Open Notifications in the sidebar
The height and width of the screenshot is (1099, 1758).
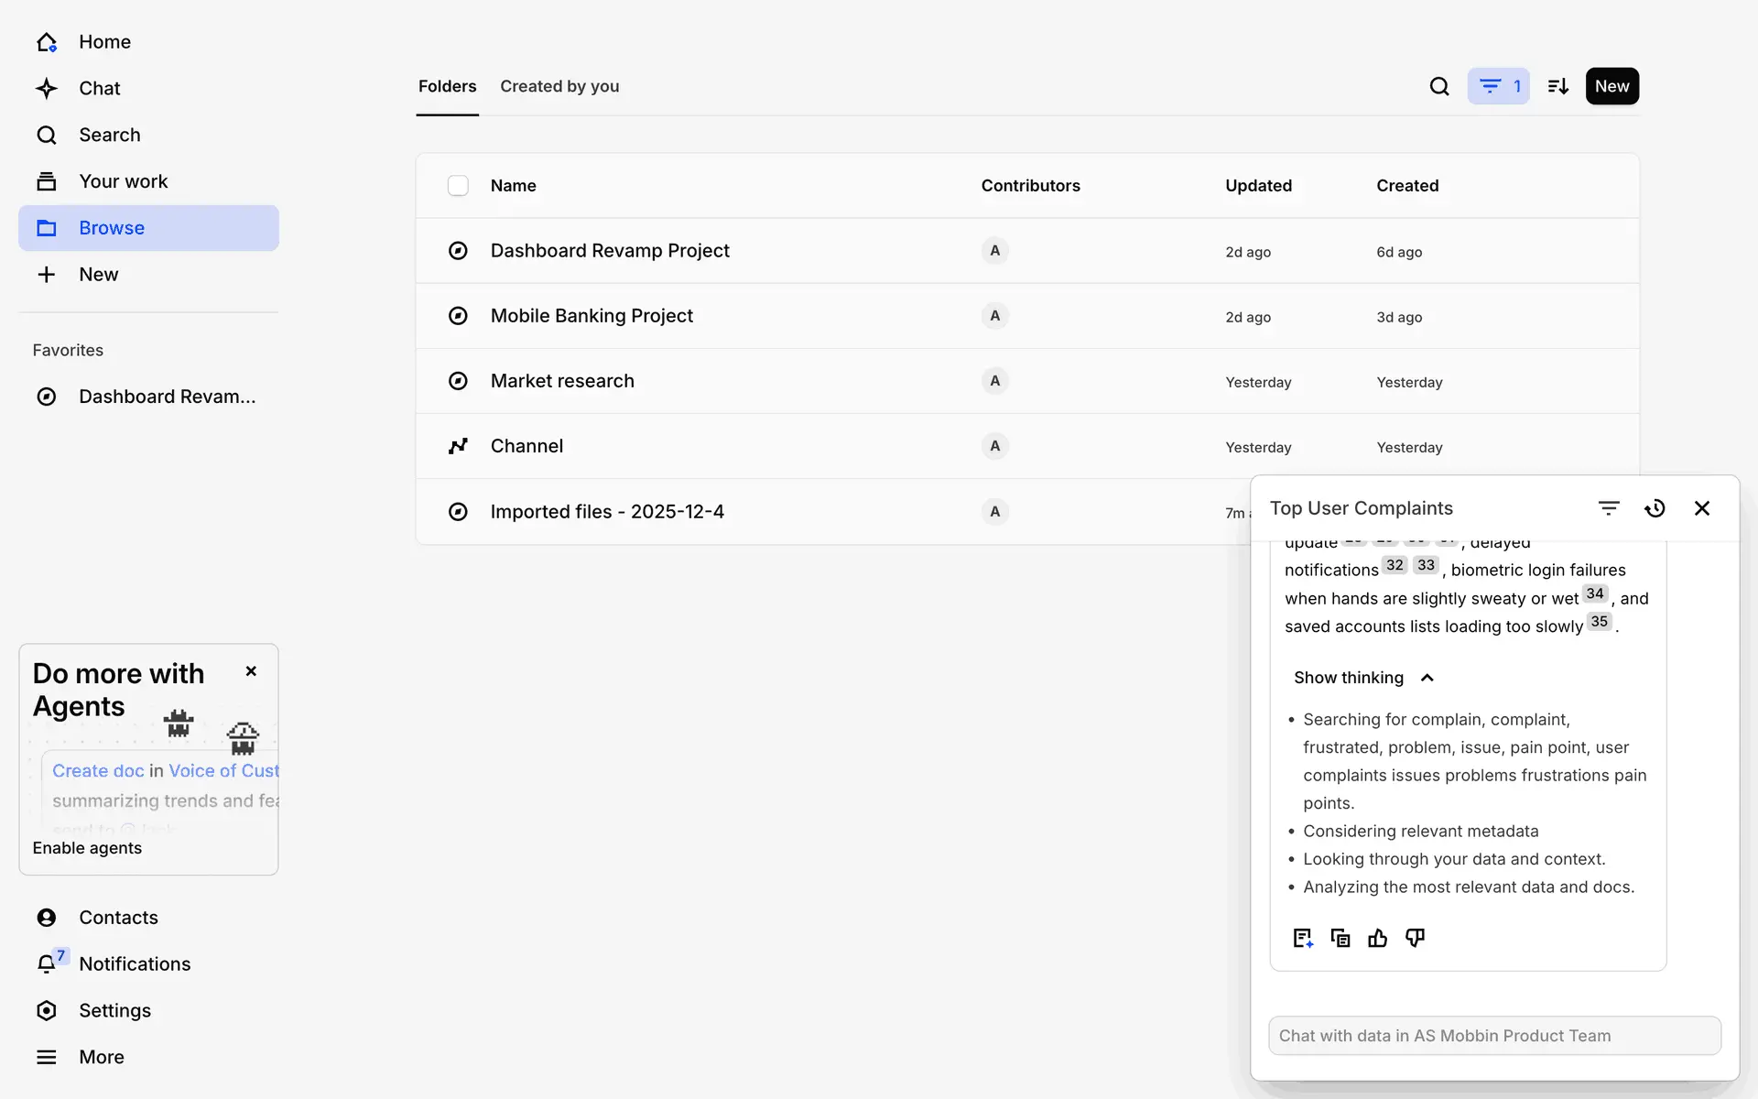[x=135, y=964]
